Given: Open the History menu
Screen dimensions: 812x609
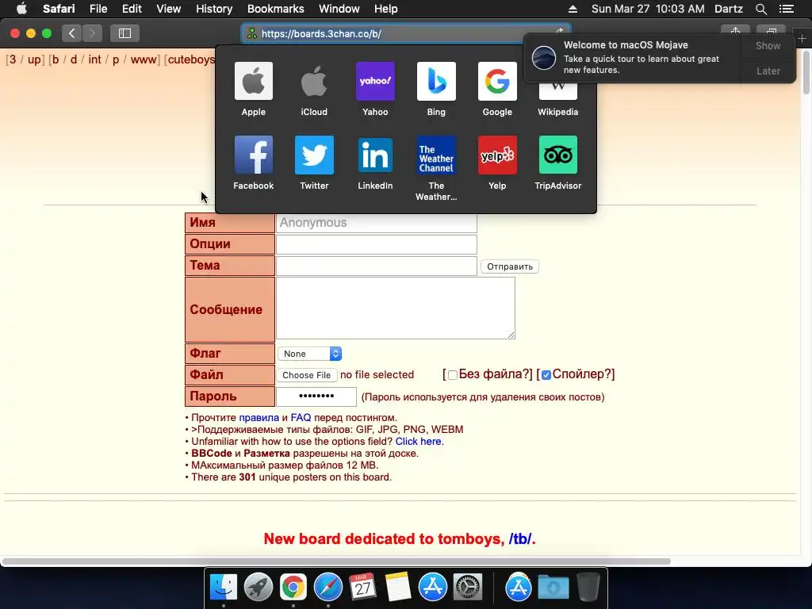Looking at the screenshot, I should point(214,9).
